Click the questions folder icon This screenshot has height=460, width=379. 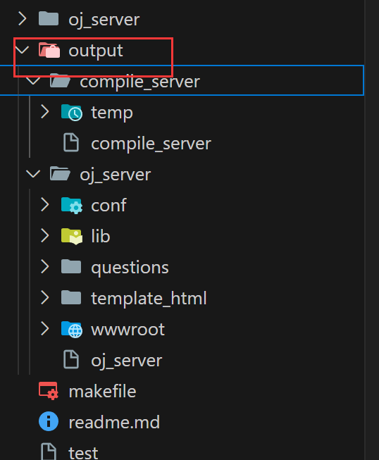point(71,267)
